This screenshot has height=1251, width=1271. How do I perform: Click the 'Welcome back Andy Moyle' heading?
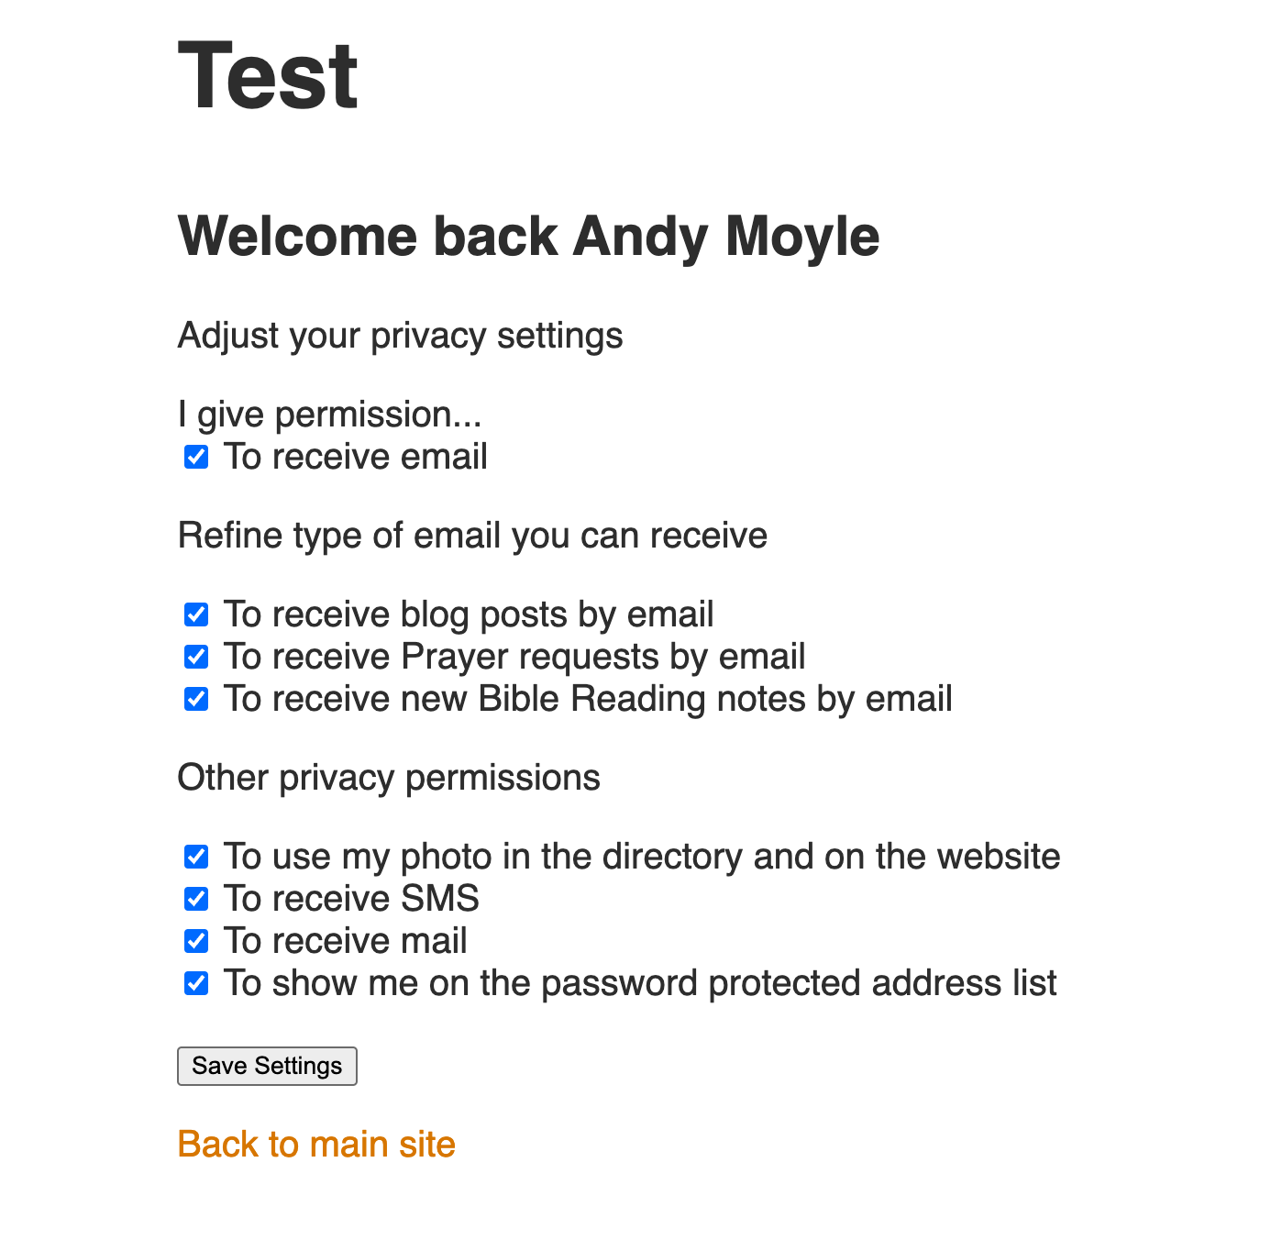coord(528,237)
